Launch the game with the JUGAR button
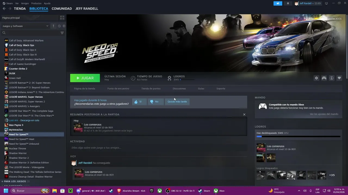348x195 pixels. point(85,78)
